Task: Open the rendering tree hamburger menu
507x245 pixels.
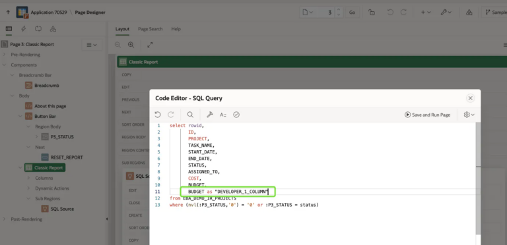Action: (x=92, y=45)
